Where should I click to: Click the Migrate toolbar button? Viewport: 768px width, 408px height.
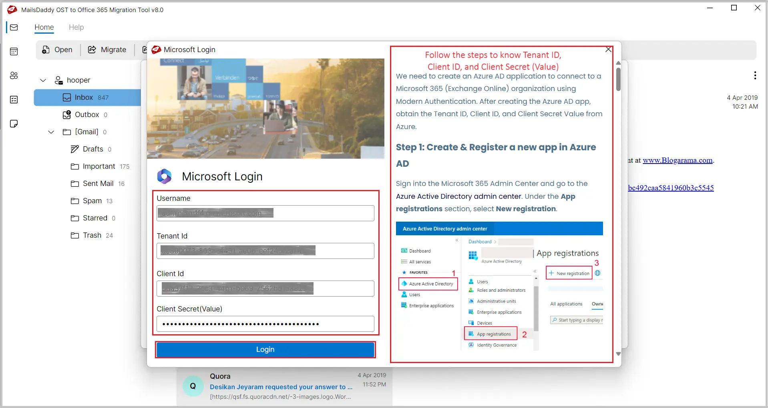pyautogui.click(x=107, y=50)
